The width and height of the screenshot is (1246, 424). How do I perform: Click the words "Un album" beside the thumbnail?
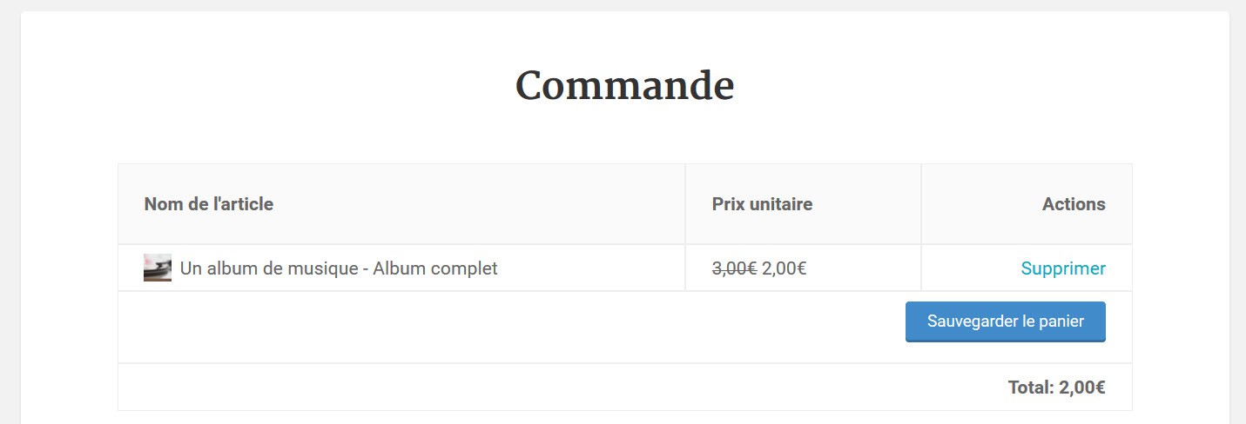point(211,268)
